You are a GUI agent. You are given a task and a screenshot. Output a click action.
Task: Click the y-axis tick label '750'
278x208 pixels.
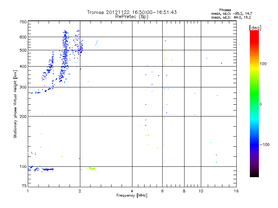23,22
